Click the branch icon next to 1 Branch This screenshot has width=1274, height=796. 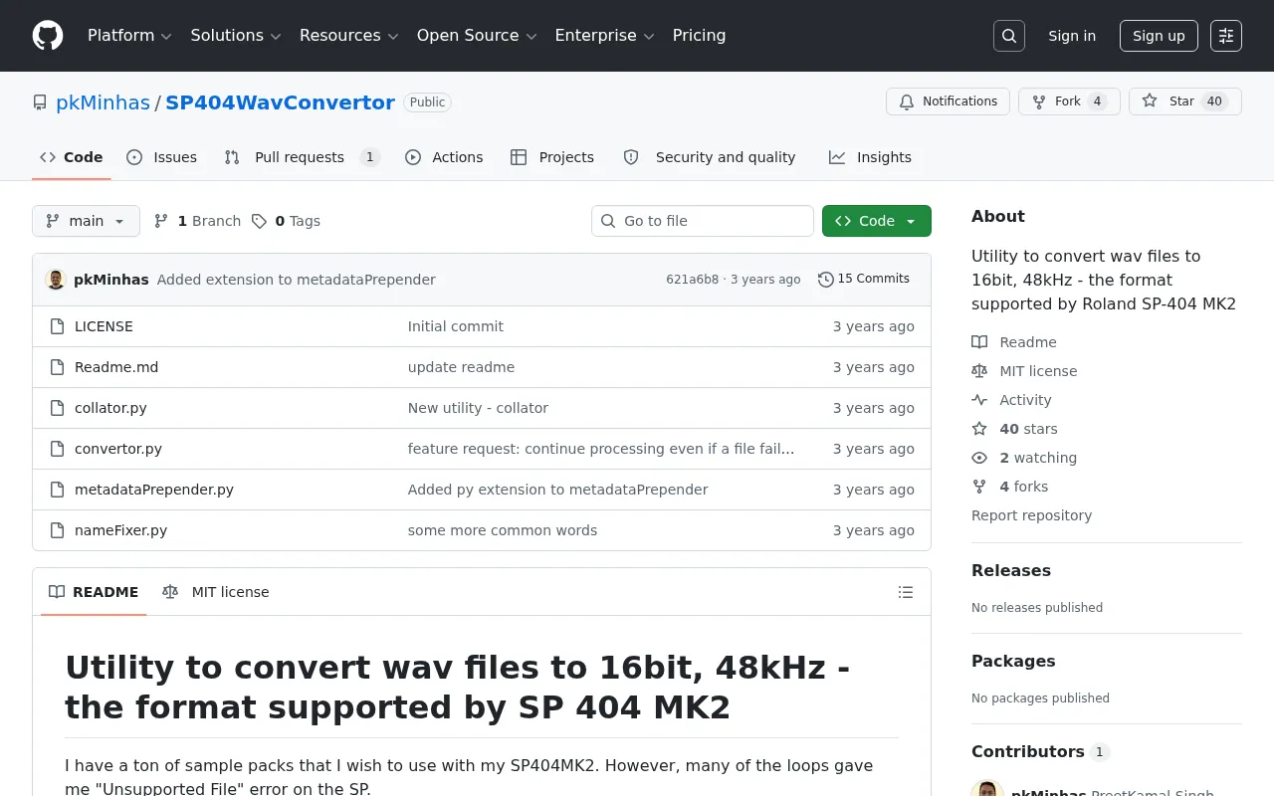pyautogui.click(x=161, y=221)
